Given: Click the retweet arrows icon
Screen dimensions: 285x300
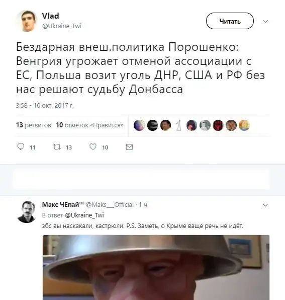Looking at the screenshot, I should 57,147.
